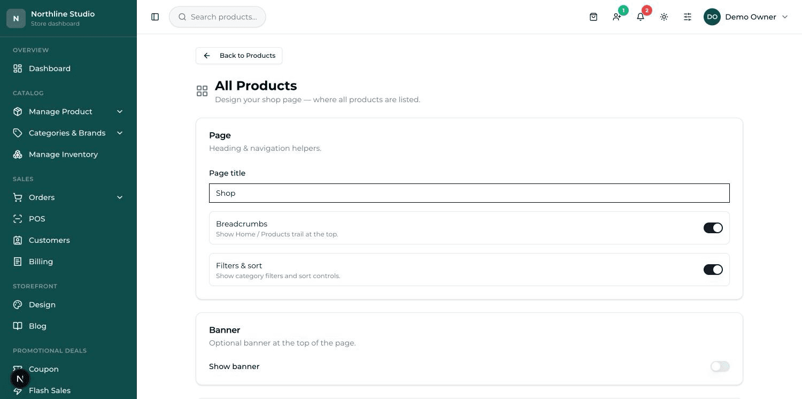Toggle the sidebar collapse icon

(155, 17)
